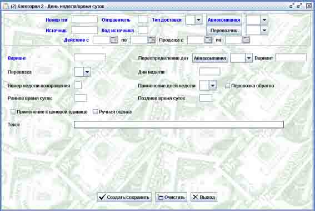Click the maximize internal frame icon
Screen dimensions: 315x211
click(x=299, y=6)
